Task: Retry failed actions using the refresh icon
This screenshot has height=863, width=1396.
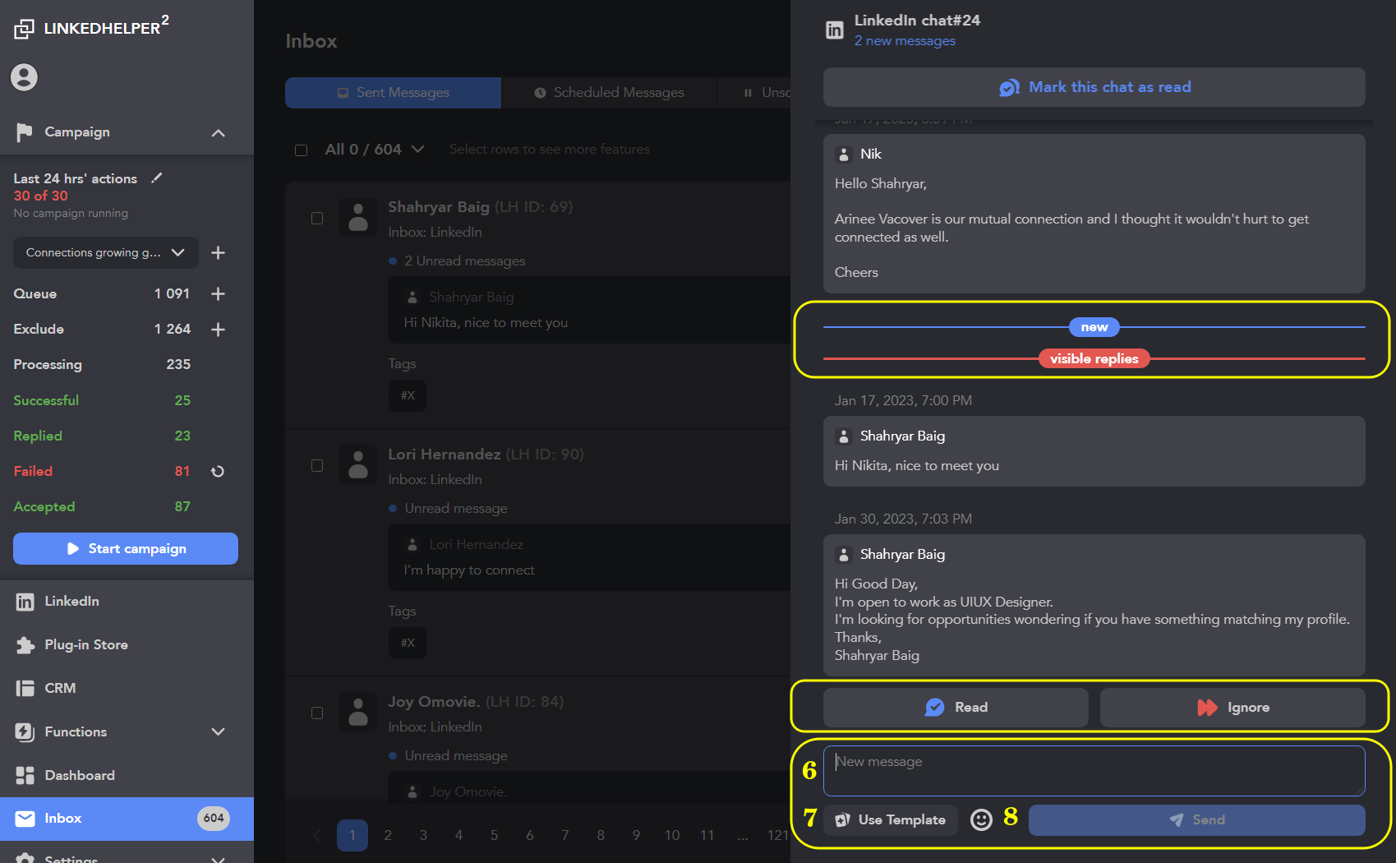Action: coord(217,471)
